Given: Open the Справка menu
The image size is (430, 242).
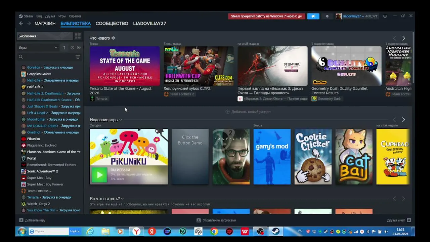Looking at the screenshot, I should click(x=75, y=16).
